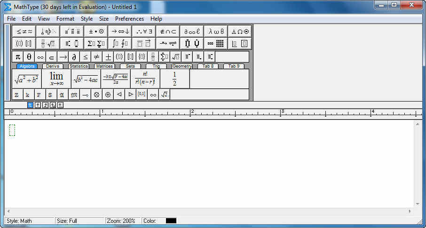Insert the pi symbol from the small bar
Screen dimensions: 426x228
pos(18,57)
